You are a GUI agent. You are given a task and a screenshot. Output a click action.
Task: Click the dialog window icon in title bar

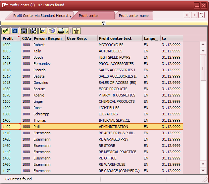tap(5, 5)
